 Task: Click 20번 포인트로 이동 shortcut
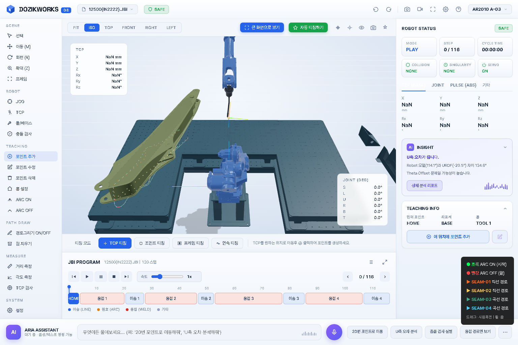[x=367, y=332]
